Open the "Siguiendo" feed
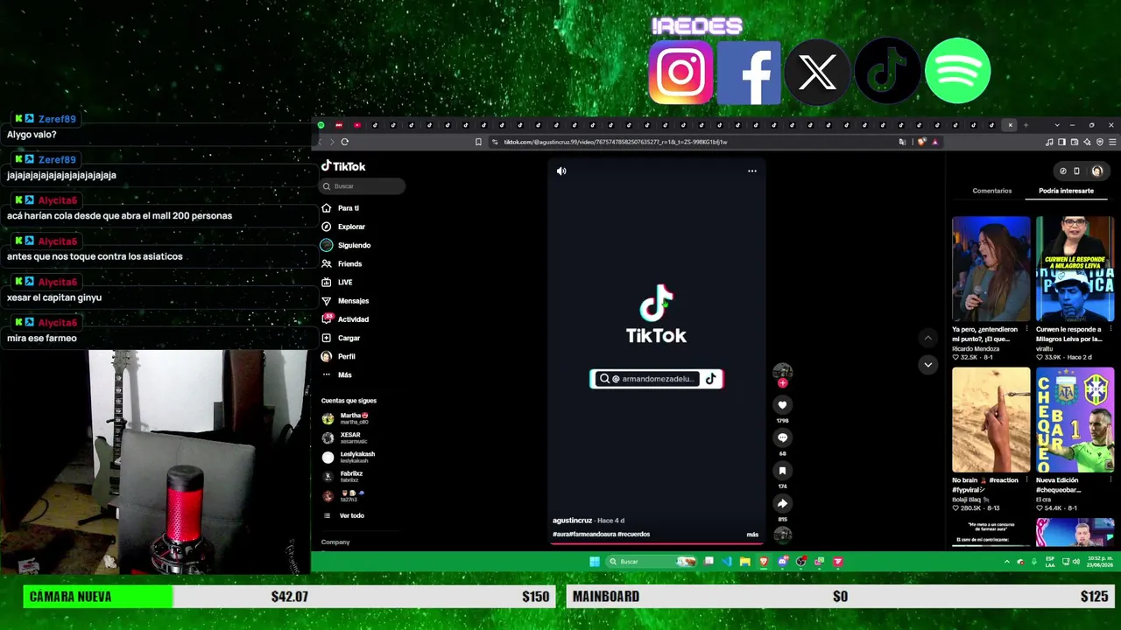Image resolution: width=1121 pixels, height=630 pixels. pyautogui.click(x=346, y=245)
